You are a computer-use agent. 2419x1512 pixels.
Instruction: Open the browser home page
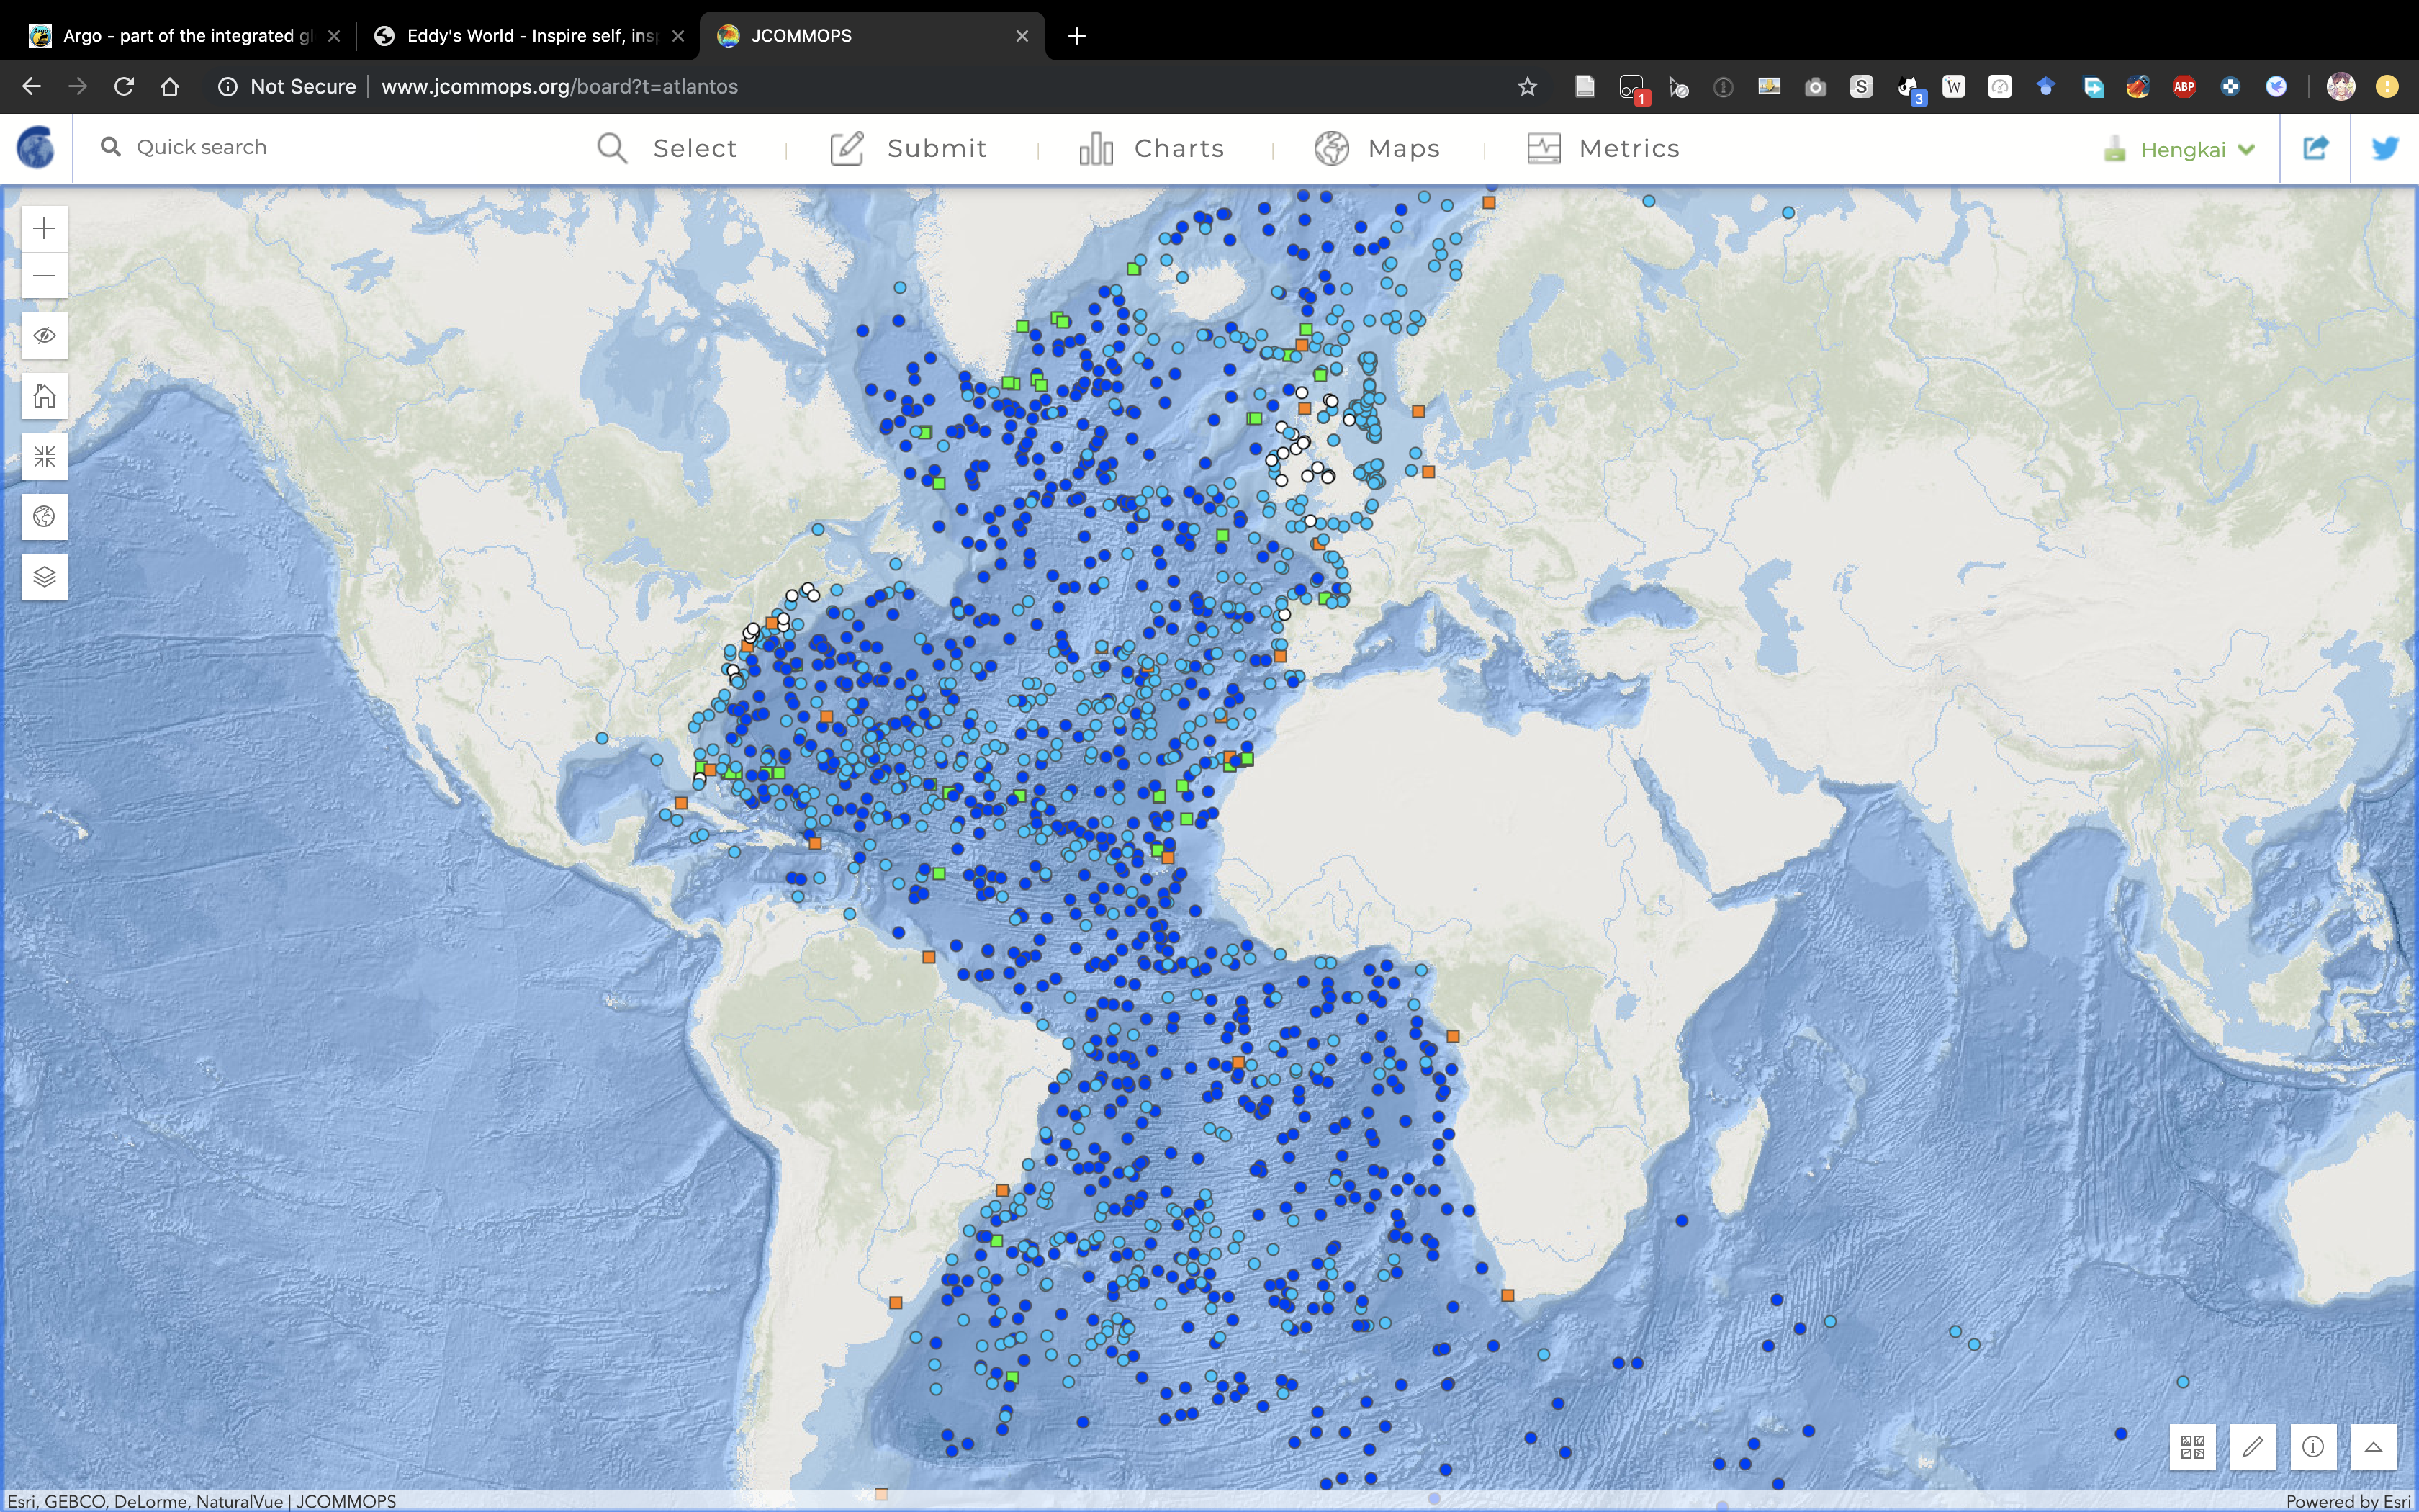(x=170, y=87)
